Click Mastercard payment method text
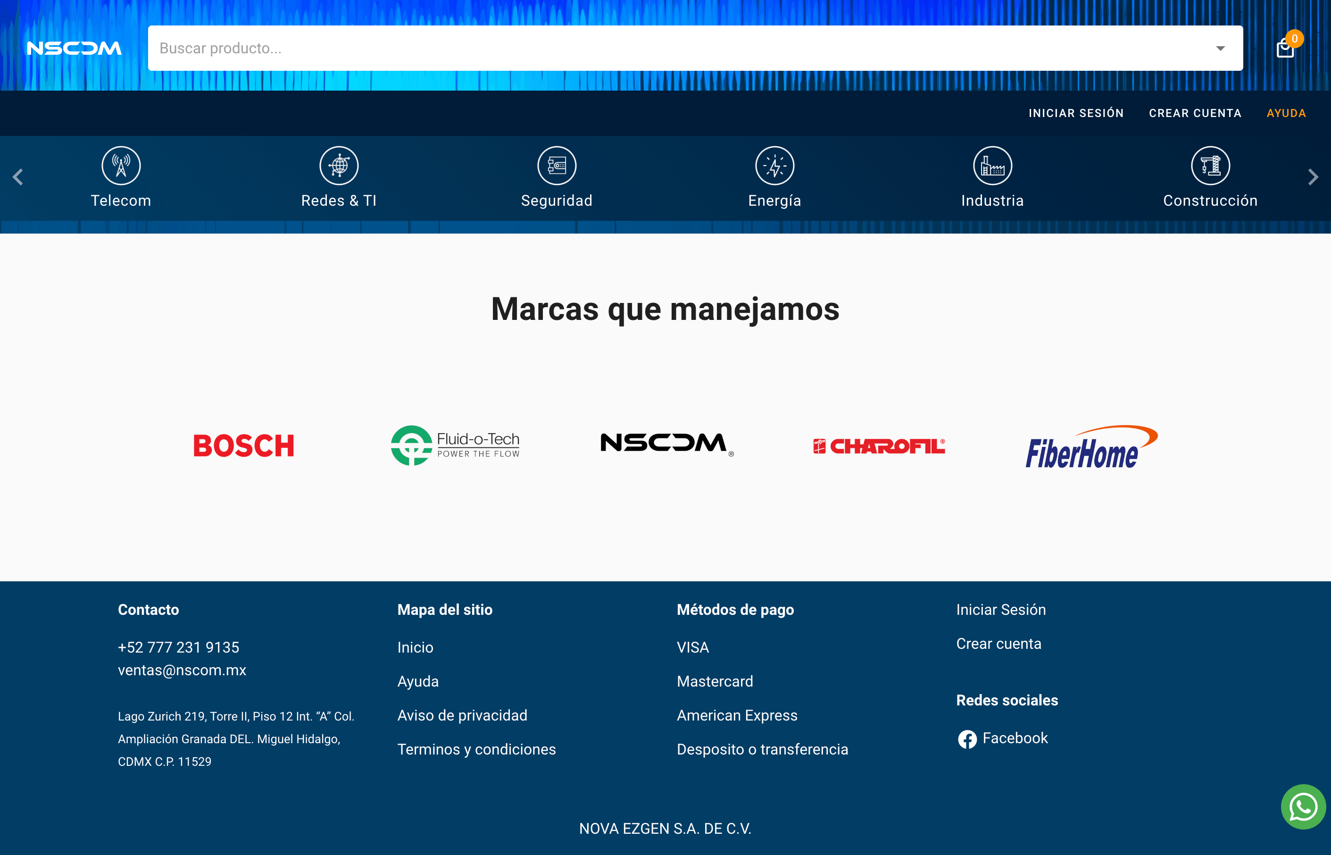 point(715,681)
